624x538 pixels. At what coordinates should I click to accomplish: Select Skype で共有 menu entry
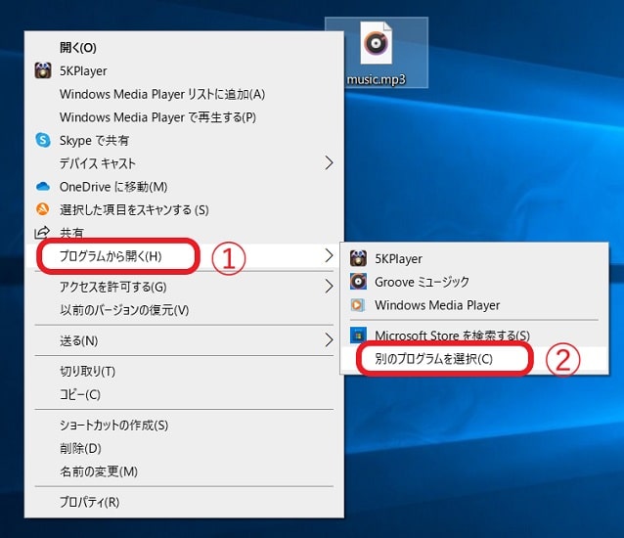(x=184, y=140)
